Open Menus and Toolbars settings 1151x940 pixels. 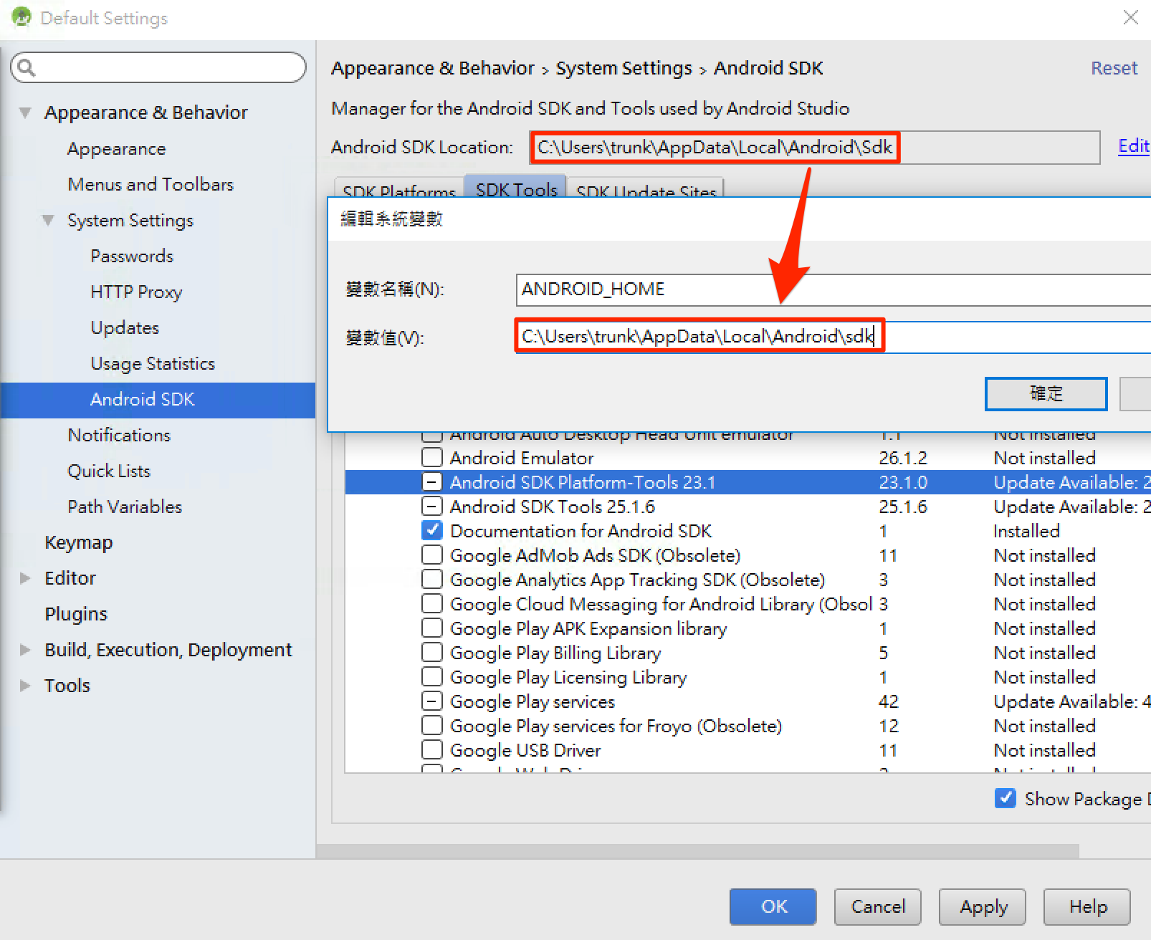tap(151, 184)
